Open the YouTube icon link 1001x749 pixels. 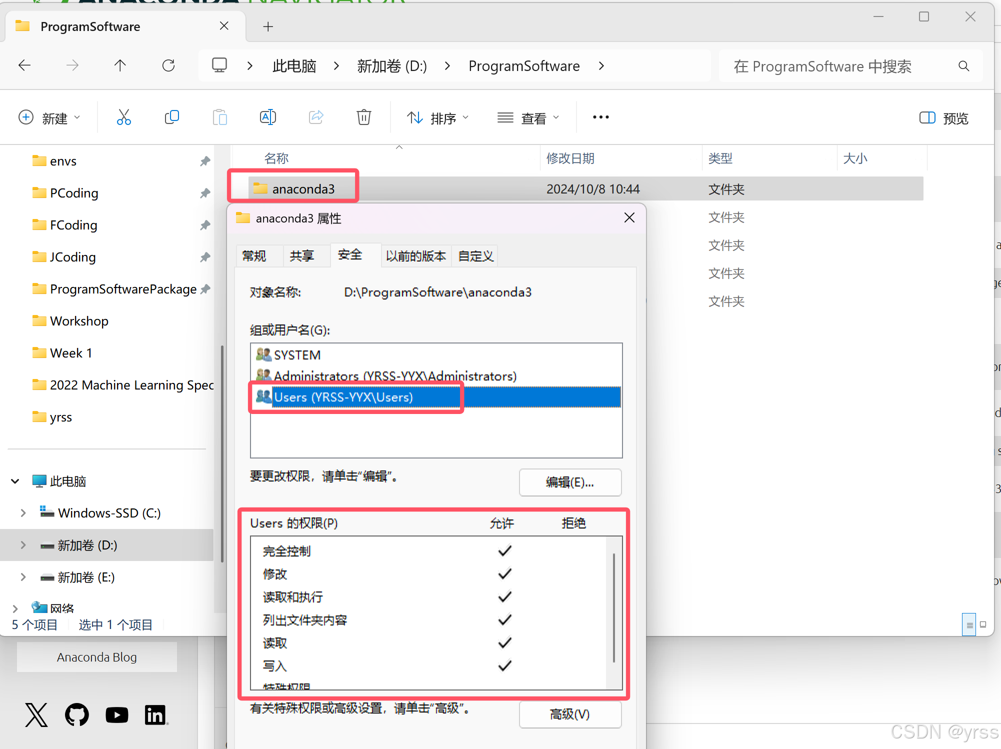click(116, 715)
